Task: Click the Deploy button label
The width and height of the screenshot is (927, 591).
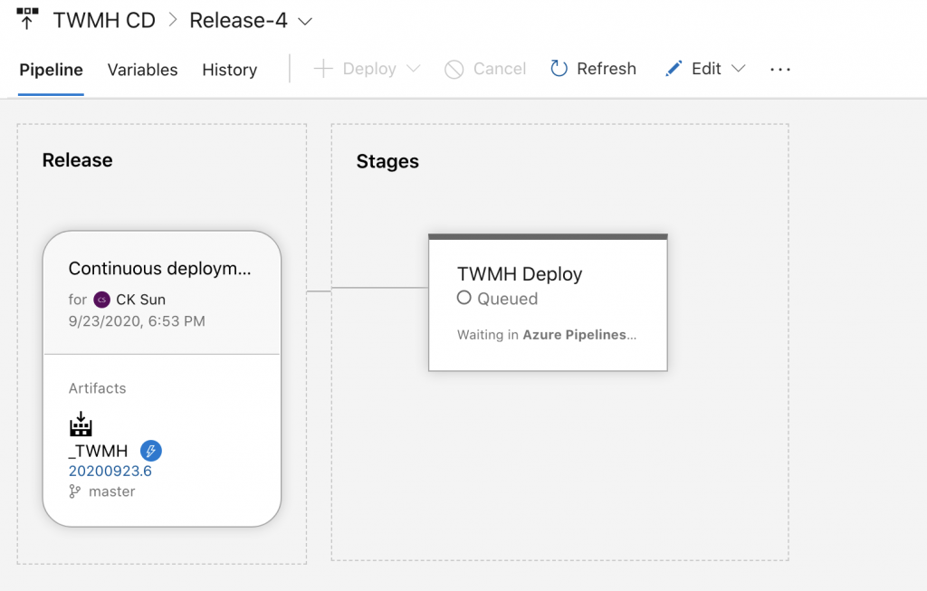Action: [369, 69]
